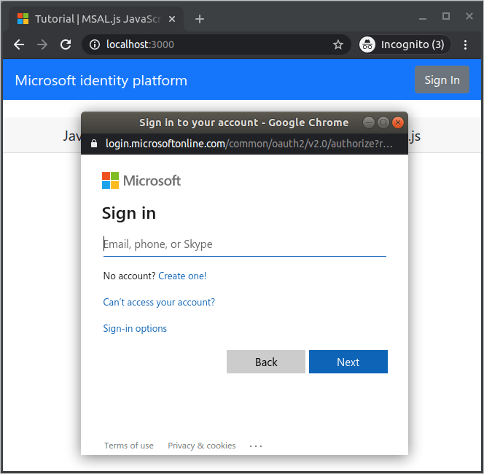Click the Sign In button in the blue navbar

(442, 79)
